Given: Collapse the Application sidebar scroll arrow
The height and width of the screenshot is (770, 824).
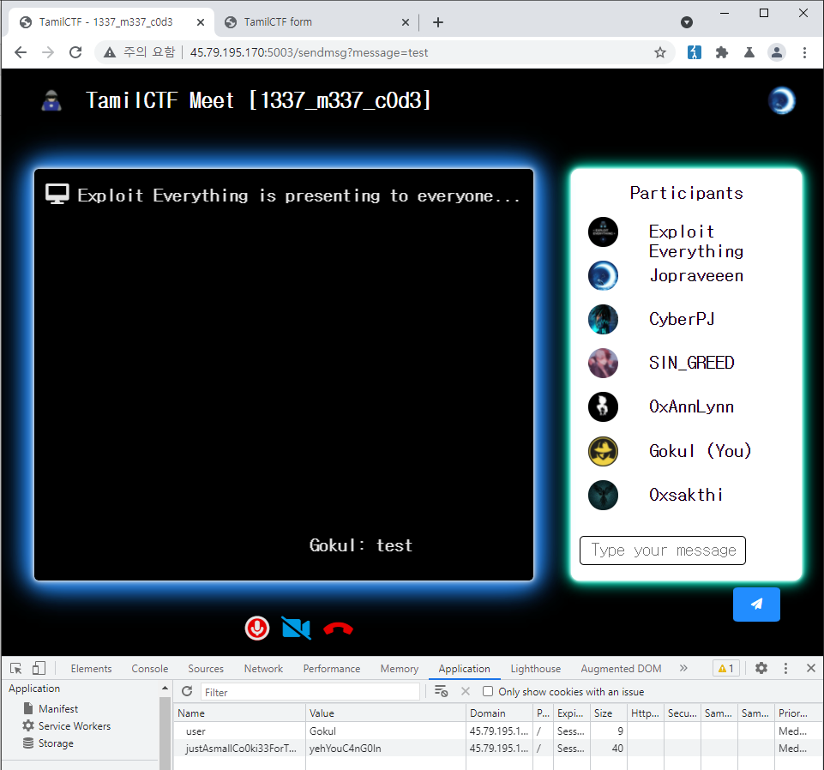Looking at the screenshot, I should tap(165, 688).
